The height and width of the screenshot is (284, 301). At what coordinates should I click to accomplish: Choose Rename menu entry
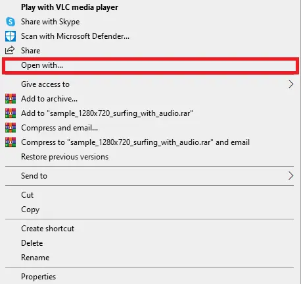(x=35, y=258)
